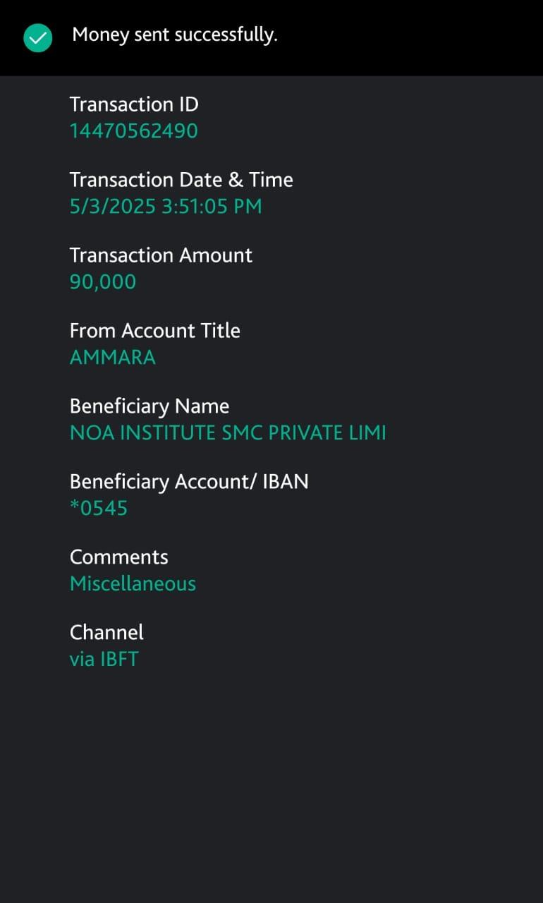Tap the via IBFT channel value

[x=104, y=660]
